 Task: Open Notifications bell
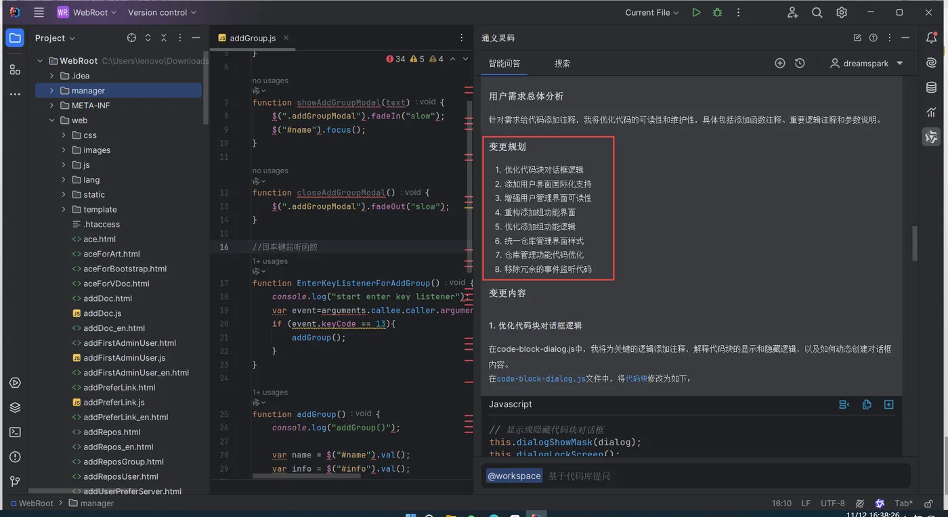tap(932, 38)
